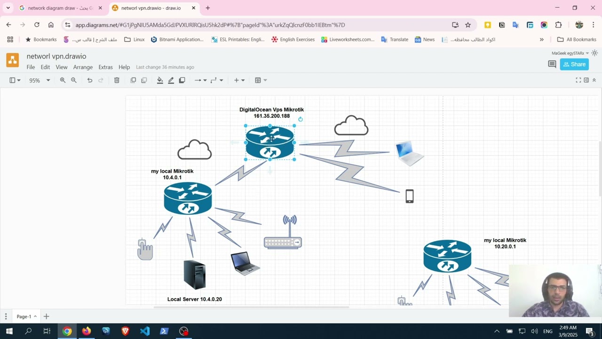Reload the page in browser
Viewport: 602px width, 339px height.
coord(37,25)
